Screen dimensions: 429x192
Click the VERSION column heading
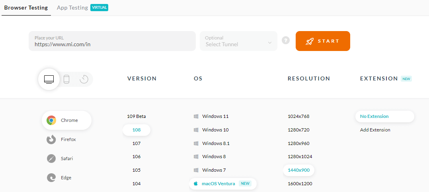pyautogui.click(x=142, y=78)
